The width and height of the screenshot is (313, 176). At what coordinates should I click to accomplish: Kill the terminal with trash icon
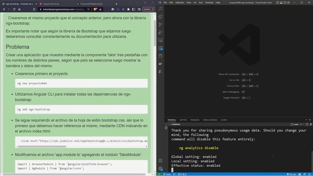click(x=311, y=124)
